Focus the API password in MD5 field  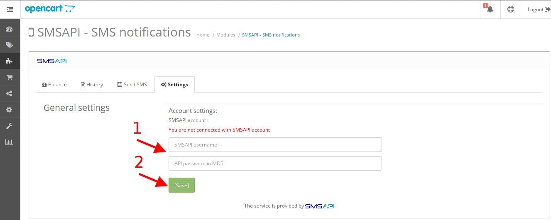(275, 164)
